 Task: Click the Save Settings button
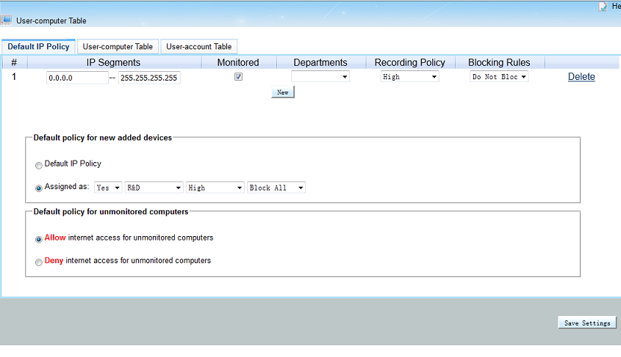(587, 323)
